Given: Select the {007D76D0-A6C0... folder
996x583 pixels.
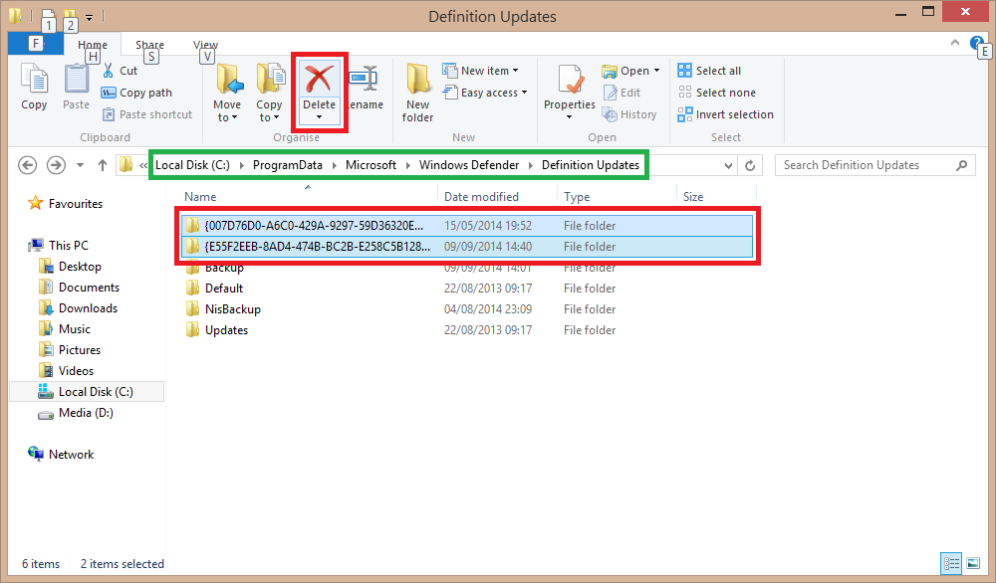Looking at the screenshot, I should click(467, 226).
